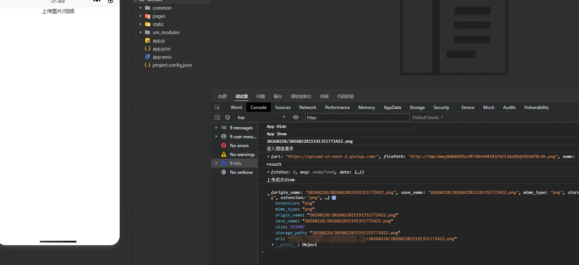Switch to the Network tab
Viewport: 579px width, 265px height.
point(308,107)
